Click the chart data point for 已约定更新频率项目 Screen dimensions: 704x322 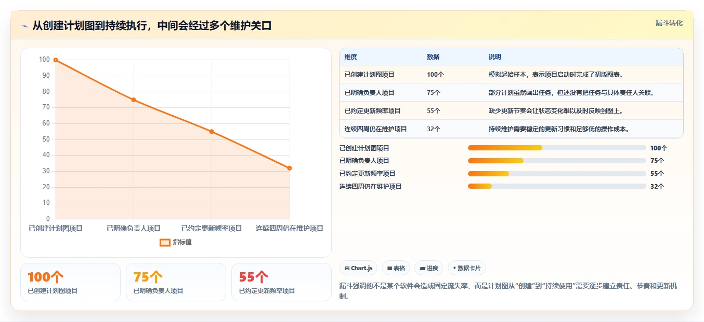[212, 132]
